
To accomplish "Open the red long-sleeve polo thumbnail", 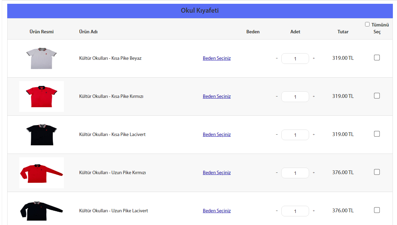I will pyautogui.click(x=42, y=173).
